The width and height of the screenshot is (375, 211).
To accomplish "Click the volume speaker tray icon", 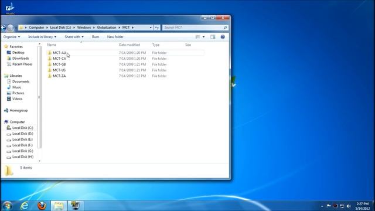I will [349, 206].
